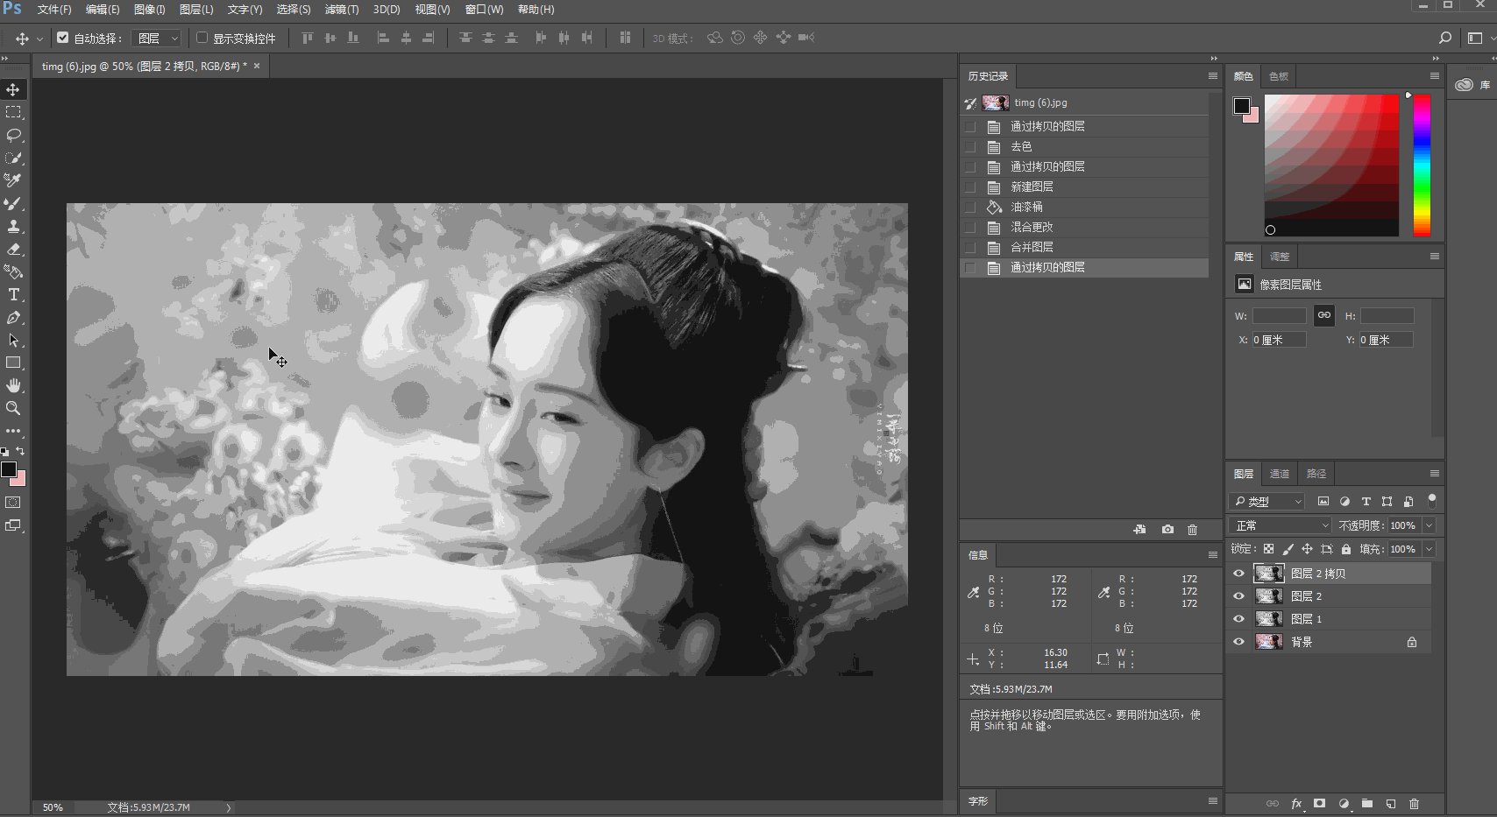The image size is (1497, 817).
Task: Delete the selected layer
Action: tap(1414, 803)
